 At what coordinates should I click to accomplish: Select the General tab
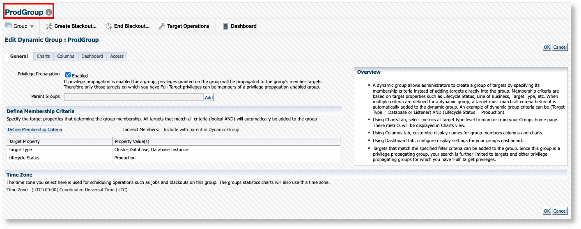[19, 56]
